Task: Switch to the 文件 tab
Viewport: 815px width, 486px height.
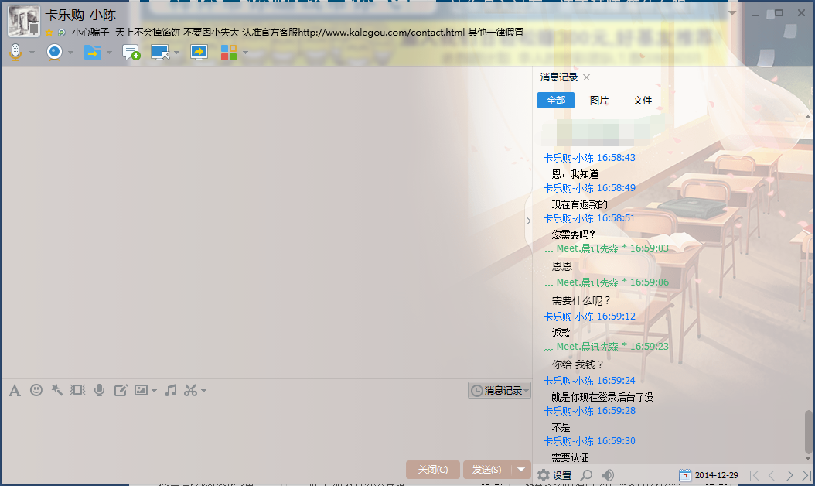Action: point(643,101)
